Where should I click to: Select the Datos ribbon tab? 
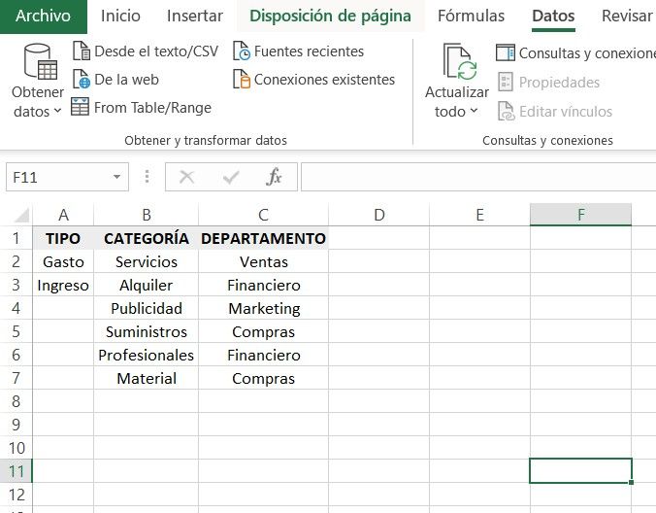coord(553,16)
